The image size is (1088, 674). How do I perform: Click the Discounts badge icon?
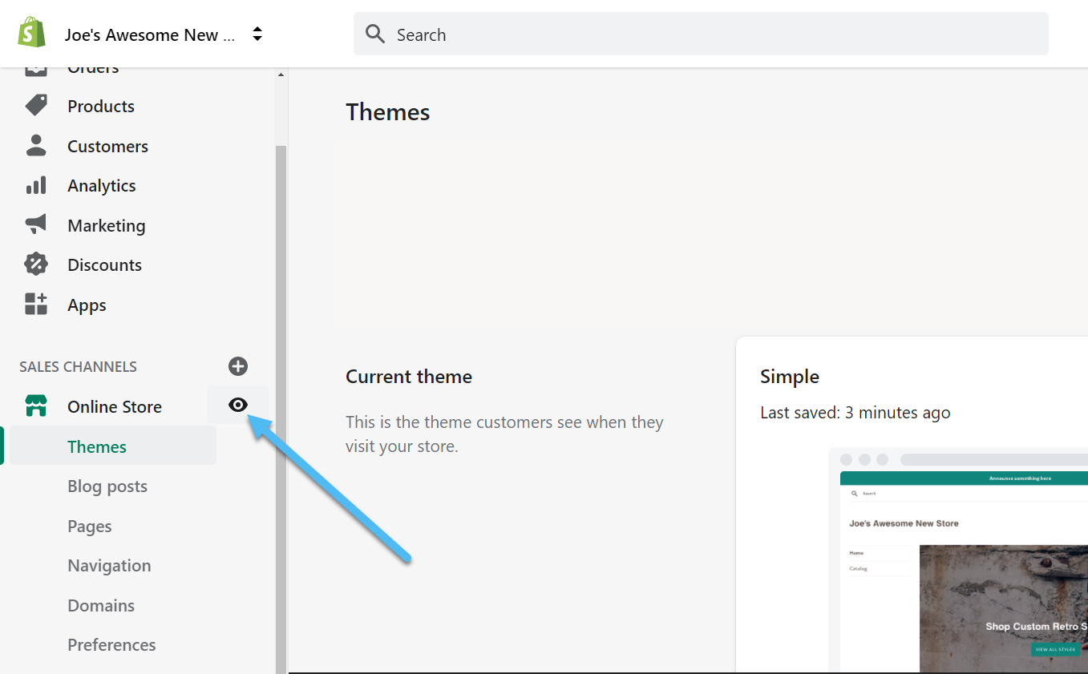[x=36, y=264]
